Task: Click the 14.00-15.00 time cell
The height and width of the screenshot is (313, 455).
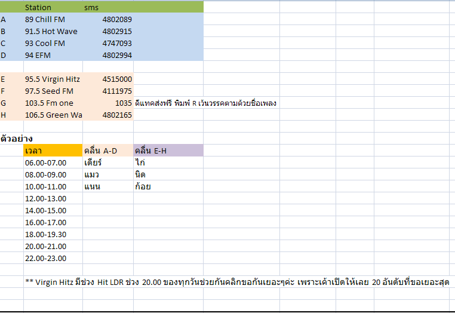Action: (x=53, y=210)
